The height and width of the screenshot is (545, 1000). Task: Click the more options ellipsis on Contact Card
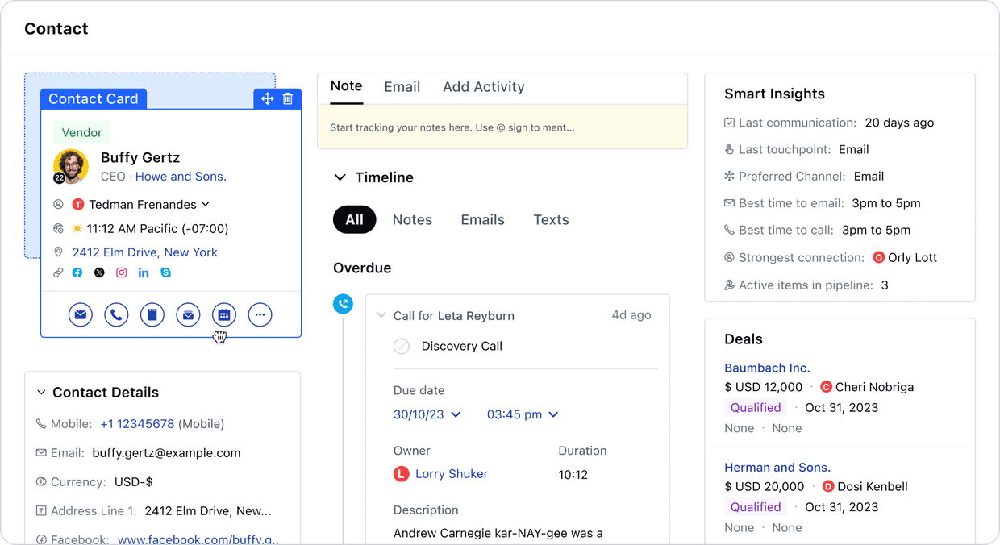[260, 314]
